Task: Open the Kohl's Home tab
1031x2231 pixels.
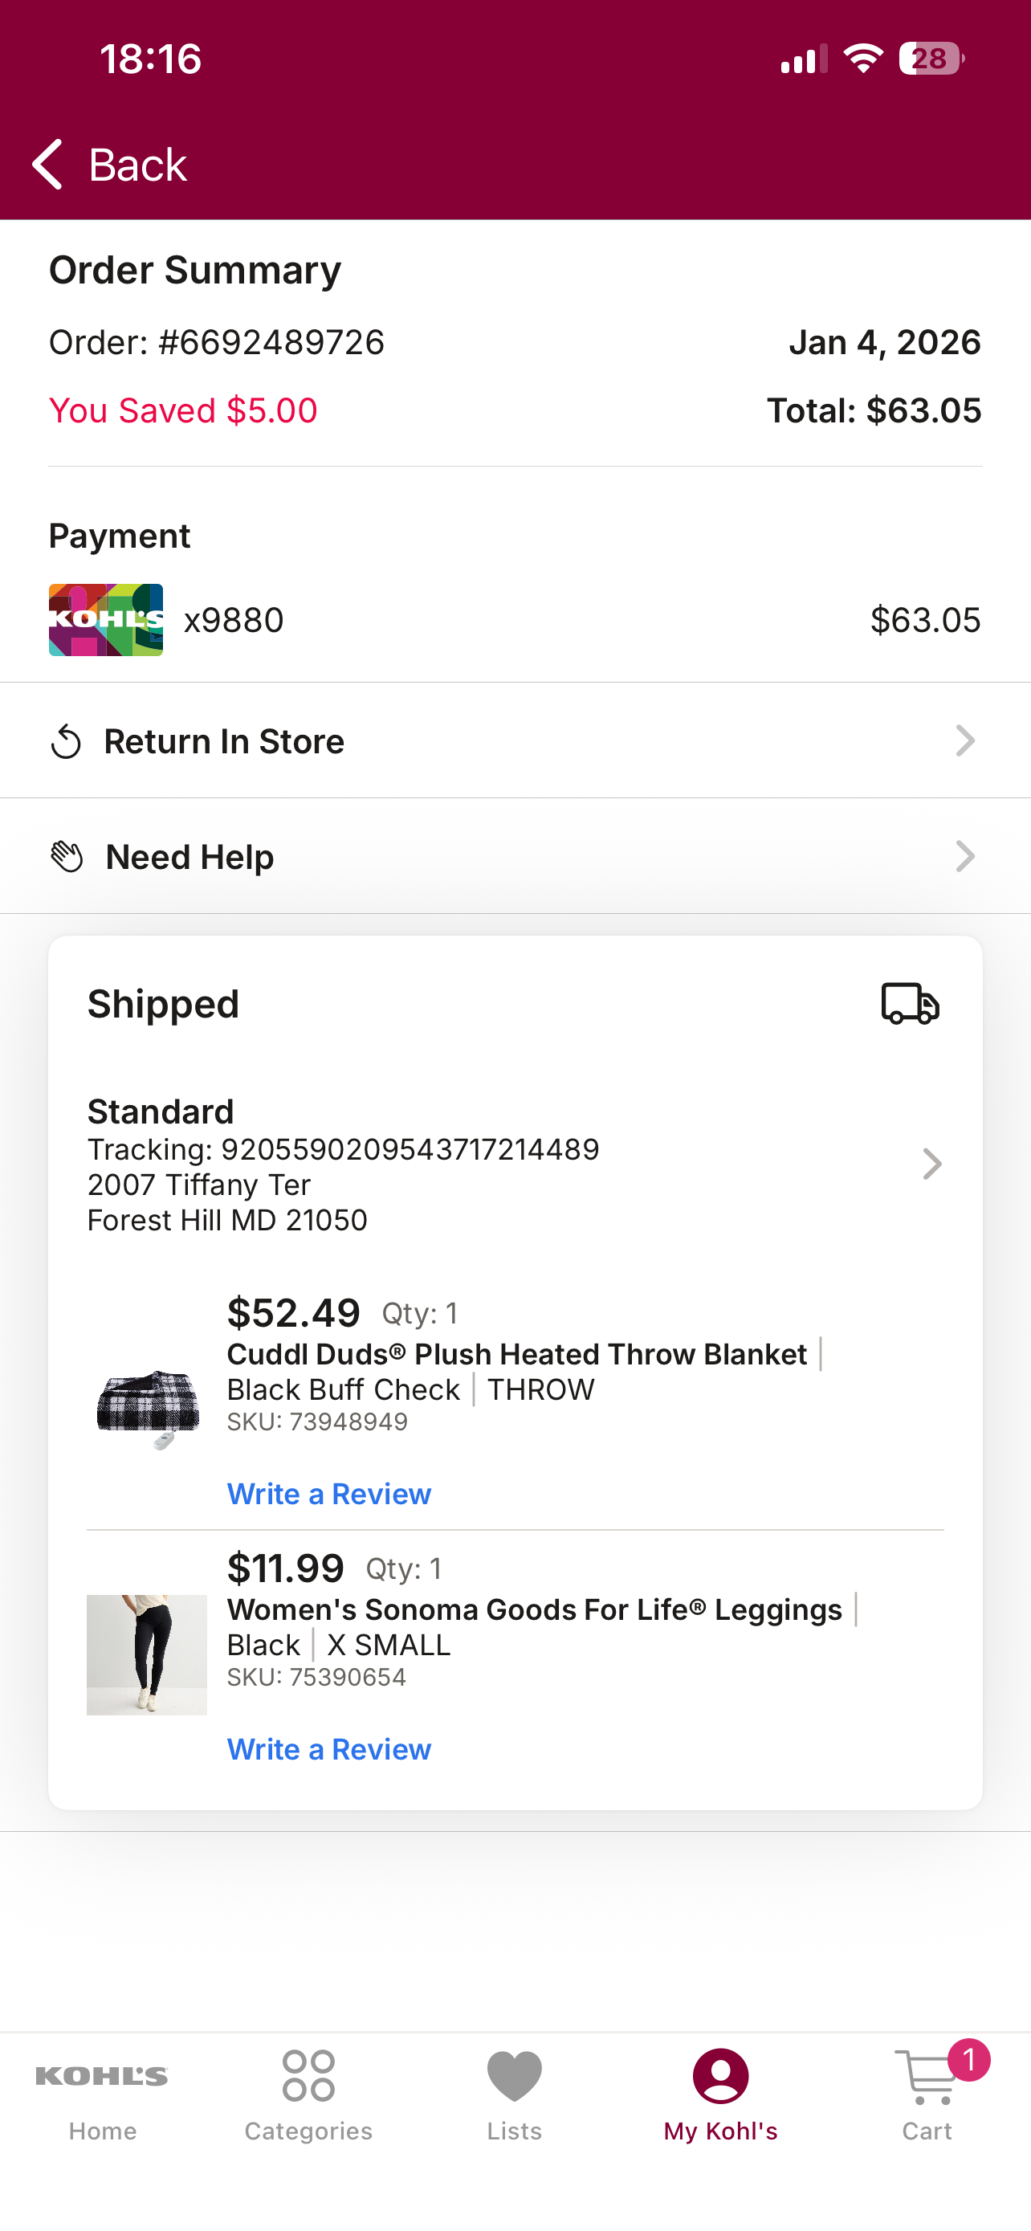Action: click(x=102, y=2094)
